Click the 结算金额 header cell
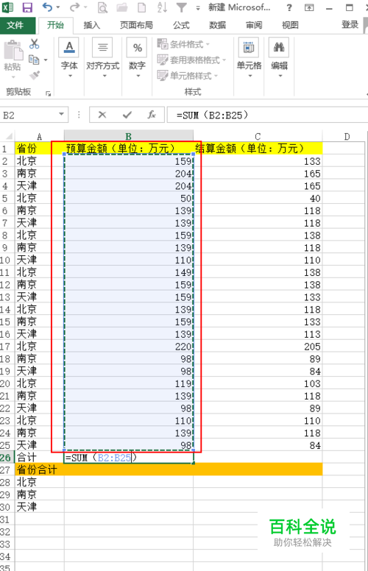The height and width of the screenshot is (571, 368). pyautogui.click(x=258, y=149)
